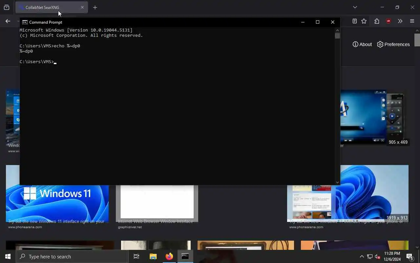Minimize the Command Prompt window
Viewport: 420px width, 263px height.
pos(303,22)
